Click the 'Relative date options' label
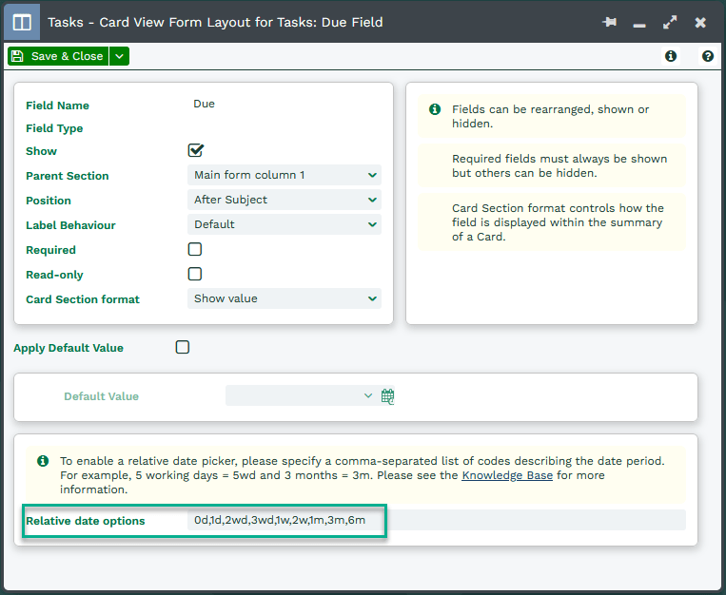 86,521
